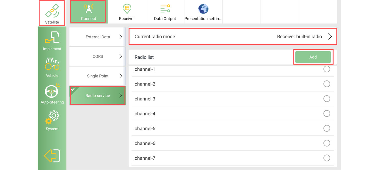Screen dimensions: 379x170
Task: Click the Add radio button
Action: pyautogui.click(x=313, y=57)
